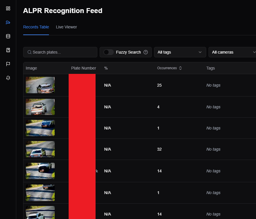Click the Image column header
256x219 pixels.
pos(31,68)
